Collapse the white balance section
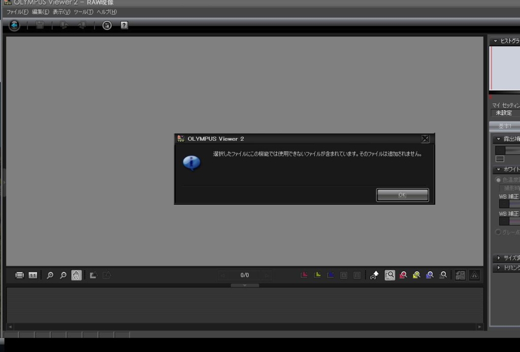The height and width of the screenshot is (352, 520). tap(499, 169)
